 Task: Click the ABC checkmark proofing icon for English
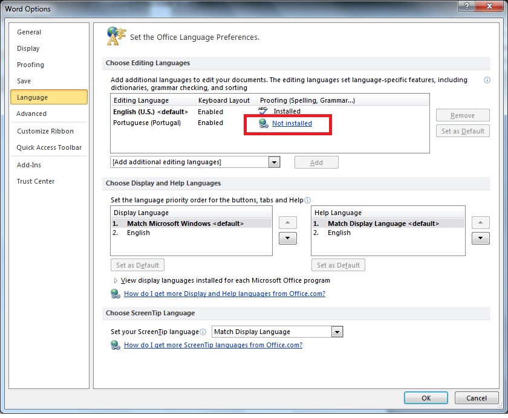click(262, 111)
